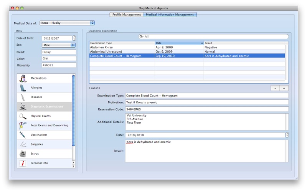Click the Additional Details text area
307x192 pixels.
coord(207,122)
